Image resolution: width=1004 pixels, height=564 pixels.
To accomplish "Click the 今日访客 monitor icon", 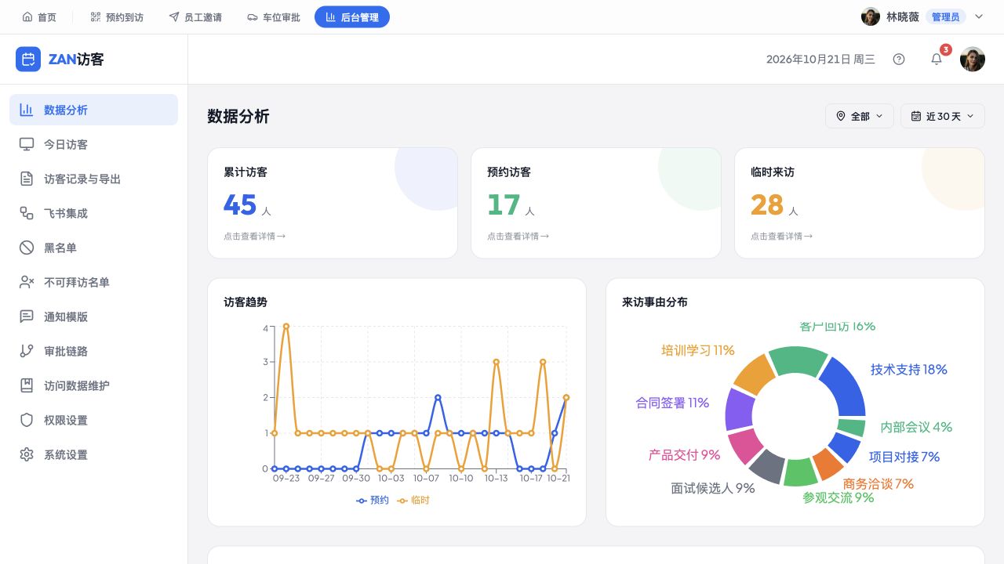I will click(x=27, y=144).
